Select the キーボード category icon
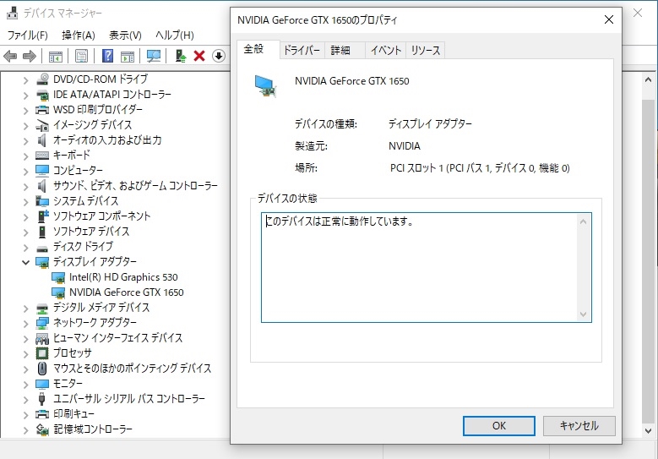The height and width of the screenshot is (459, 658). [42, 156]
